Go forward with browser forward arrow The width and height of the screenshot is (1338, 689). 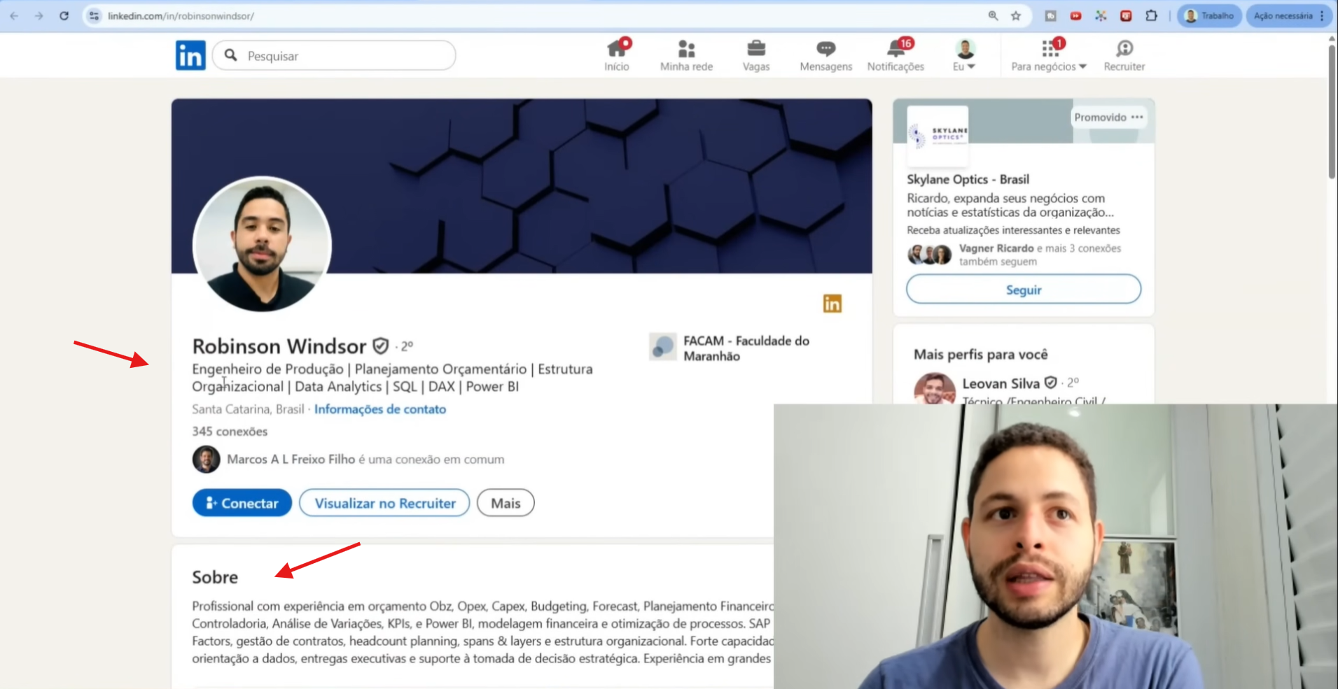tap(39, 15)
